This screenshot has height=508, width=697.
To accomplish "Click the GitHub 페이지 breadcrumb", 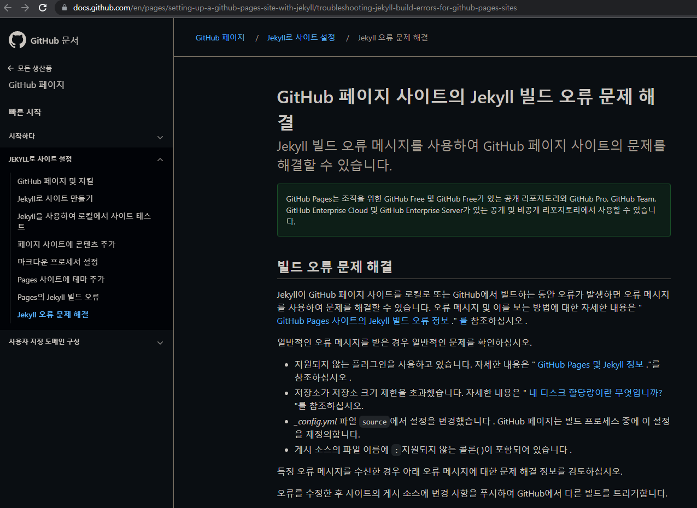I will [220, 38].
